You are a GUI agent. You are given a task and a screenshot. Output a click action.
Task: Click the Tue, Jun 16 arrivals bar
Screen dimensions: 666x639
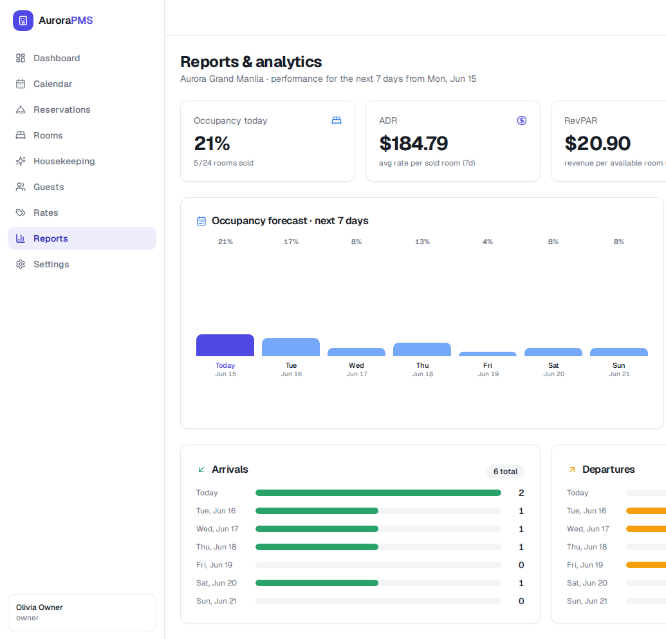(378, 511)
